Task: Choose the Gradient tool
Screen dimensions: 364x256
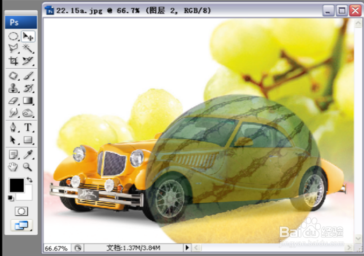Action: click(x=28, y=101)
